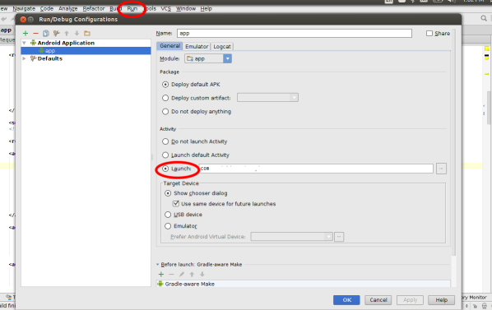Click the dialog vertical scrollbar
Screen dimensions: 492x310
pos(453,142)
